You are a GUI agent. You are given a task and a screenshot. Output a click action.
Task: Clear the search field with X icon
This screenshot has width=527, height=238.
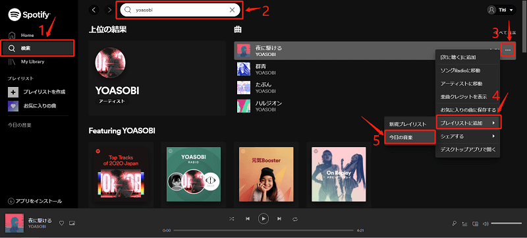(x=232, y=10)
